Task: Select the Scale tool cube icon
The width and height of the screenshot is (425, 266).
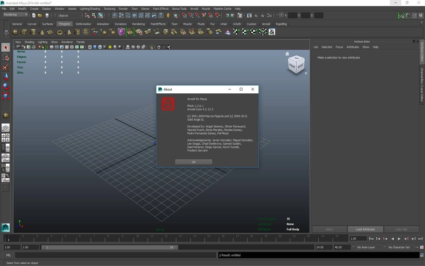Action: [6, 96]
